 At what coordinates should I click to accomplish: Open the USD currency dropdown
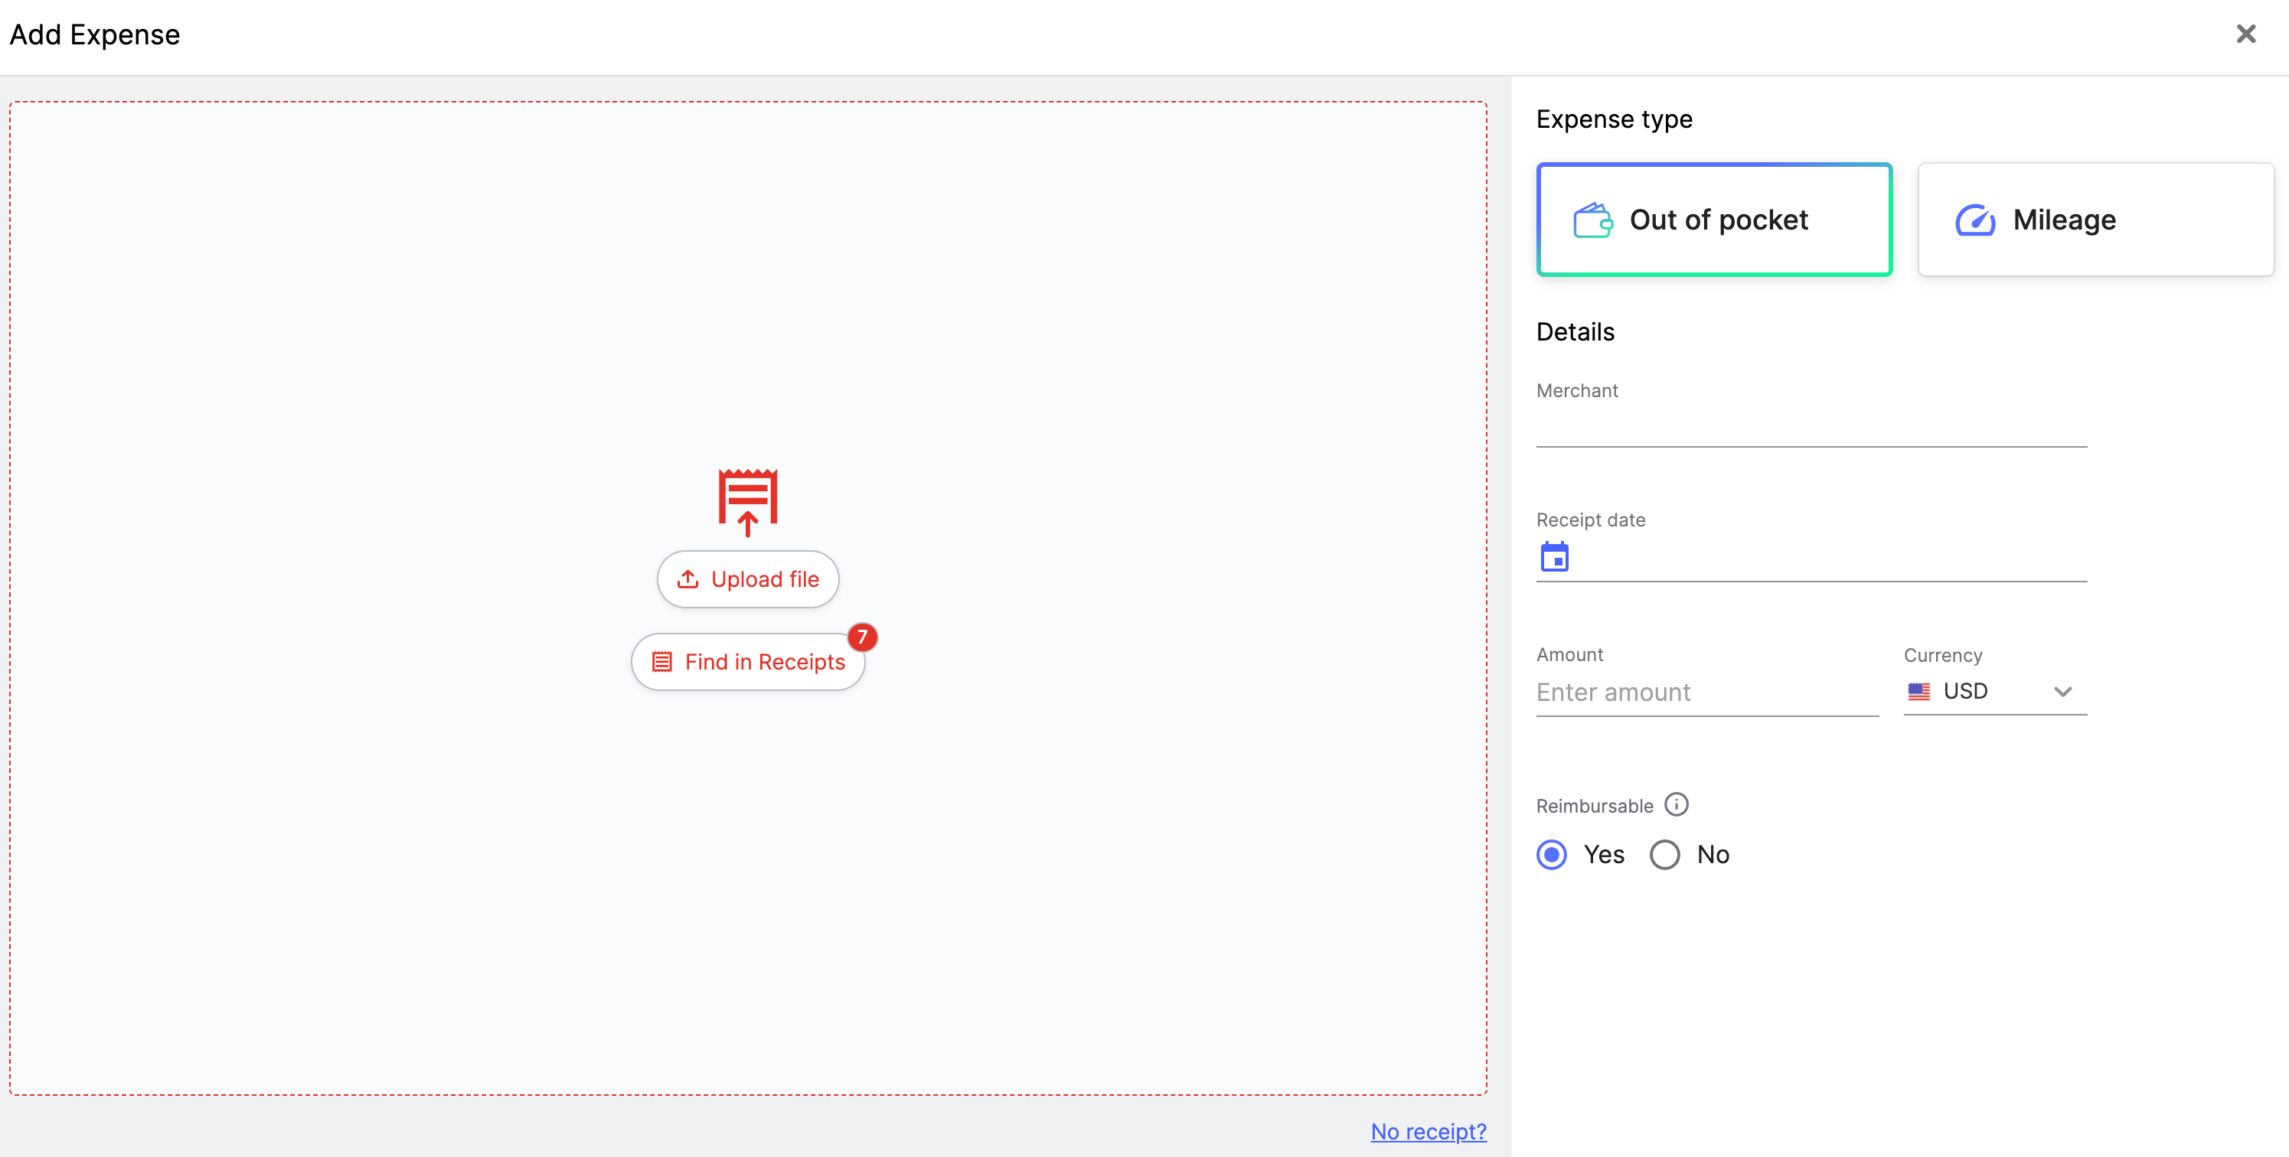tap(1995, 691)
